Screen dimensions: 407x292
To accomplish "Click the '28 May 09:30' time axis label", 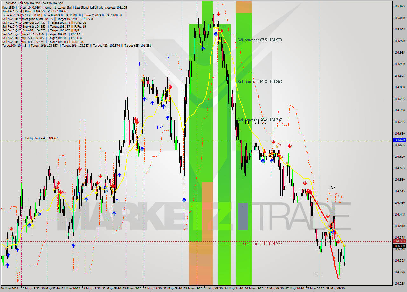I will pyautogui.click(x=335, y=289).
